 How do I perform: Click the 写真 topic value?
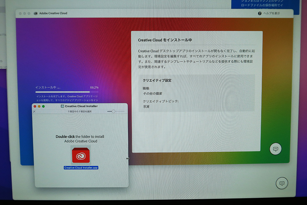pyautogui.click(x=146, y=107)
